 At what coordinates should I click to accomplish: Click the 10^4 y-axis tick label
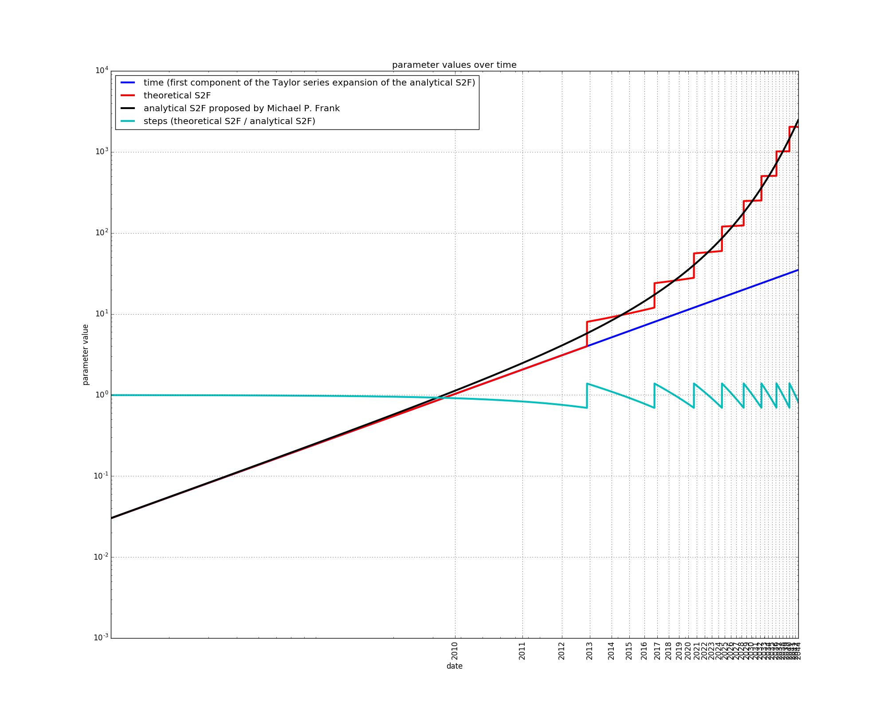101,70
